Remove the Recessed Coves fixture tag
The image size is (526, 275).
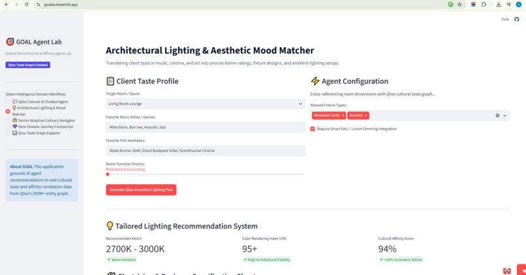click(343, 116)
